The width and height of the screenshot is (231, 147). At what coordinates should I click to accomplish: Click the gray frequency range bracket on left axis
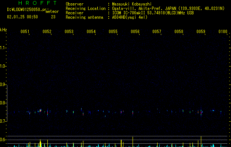[7, 103]
